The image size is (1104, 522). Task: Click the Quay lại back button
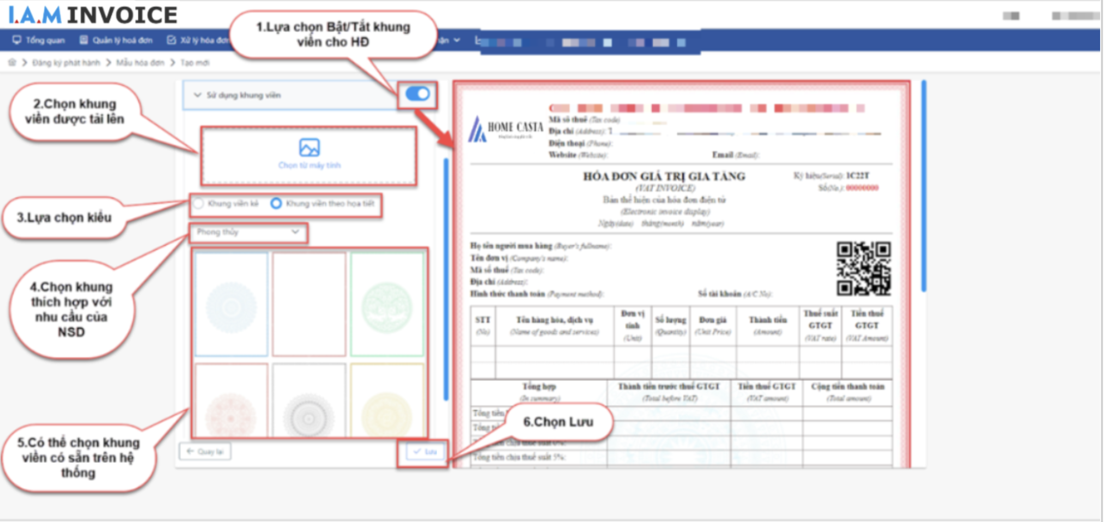[x=205, y=452]
